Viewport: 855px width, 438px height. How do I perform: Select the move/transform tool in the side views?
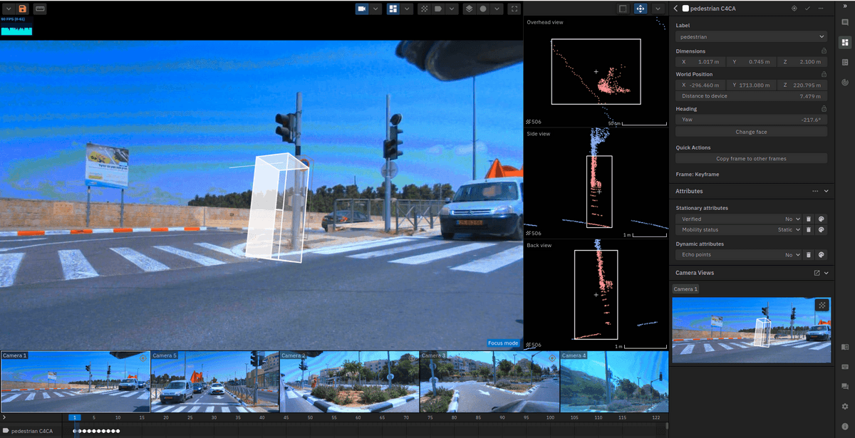click(640, 9)
